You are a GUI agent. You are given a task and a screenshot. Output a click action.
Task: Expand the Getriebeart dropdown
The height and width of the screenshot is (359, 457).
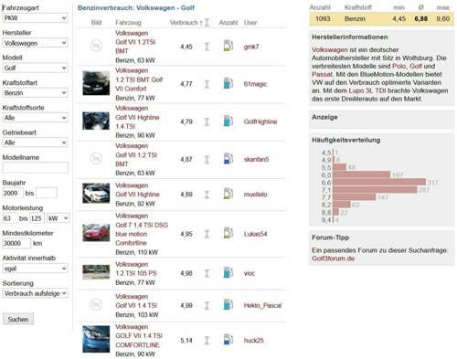[35, 143]
